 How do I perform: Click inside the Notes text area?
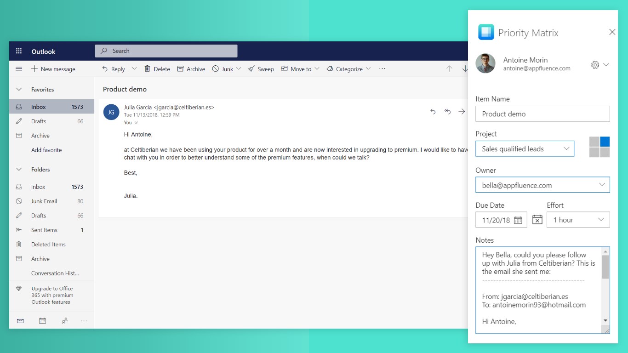click(538, 290)
